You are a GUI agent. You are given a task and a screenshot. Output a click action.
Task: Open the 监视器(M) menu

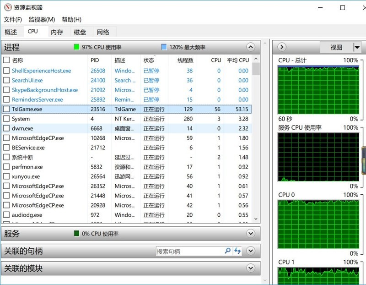click(42, 19)
